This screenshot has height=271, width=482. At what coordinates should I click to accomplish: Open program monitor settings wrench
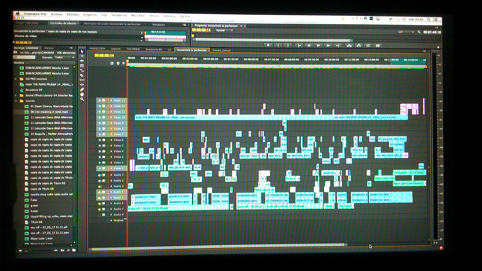pos(419,32)
